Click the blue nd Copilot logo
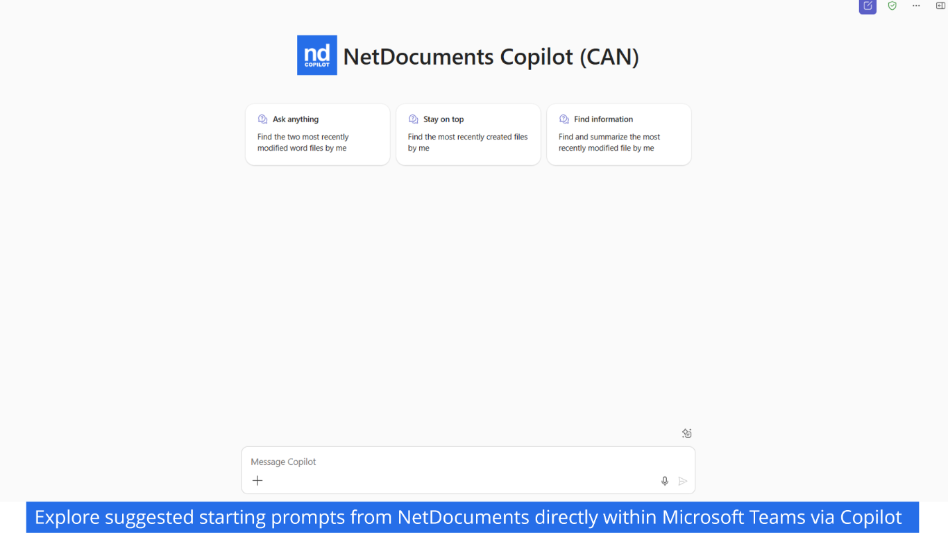This screenshot has width=948, height=533. pos(317,56)
